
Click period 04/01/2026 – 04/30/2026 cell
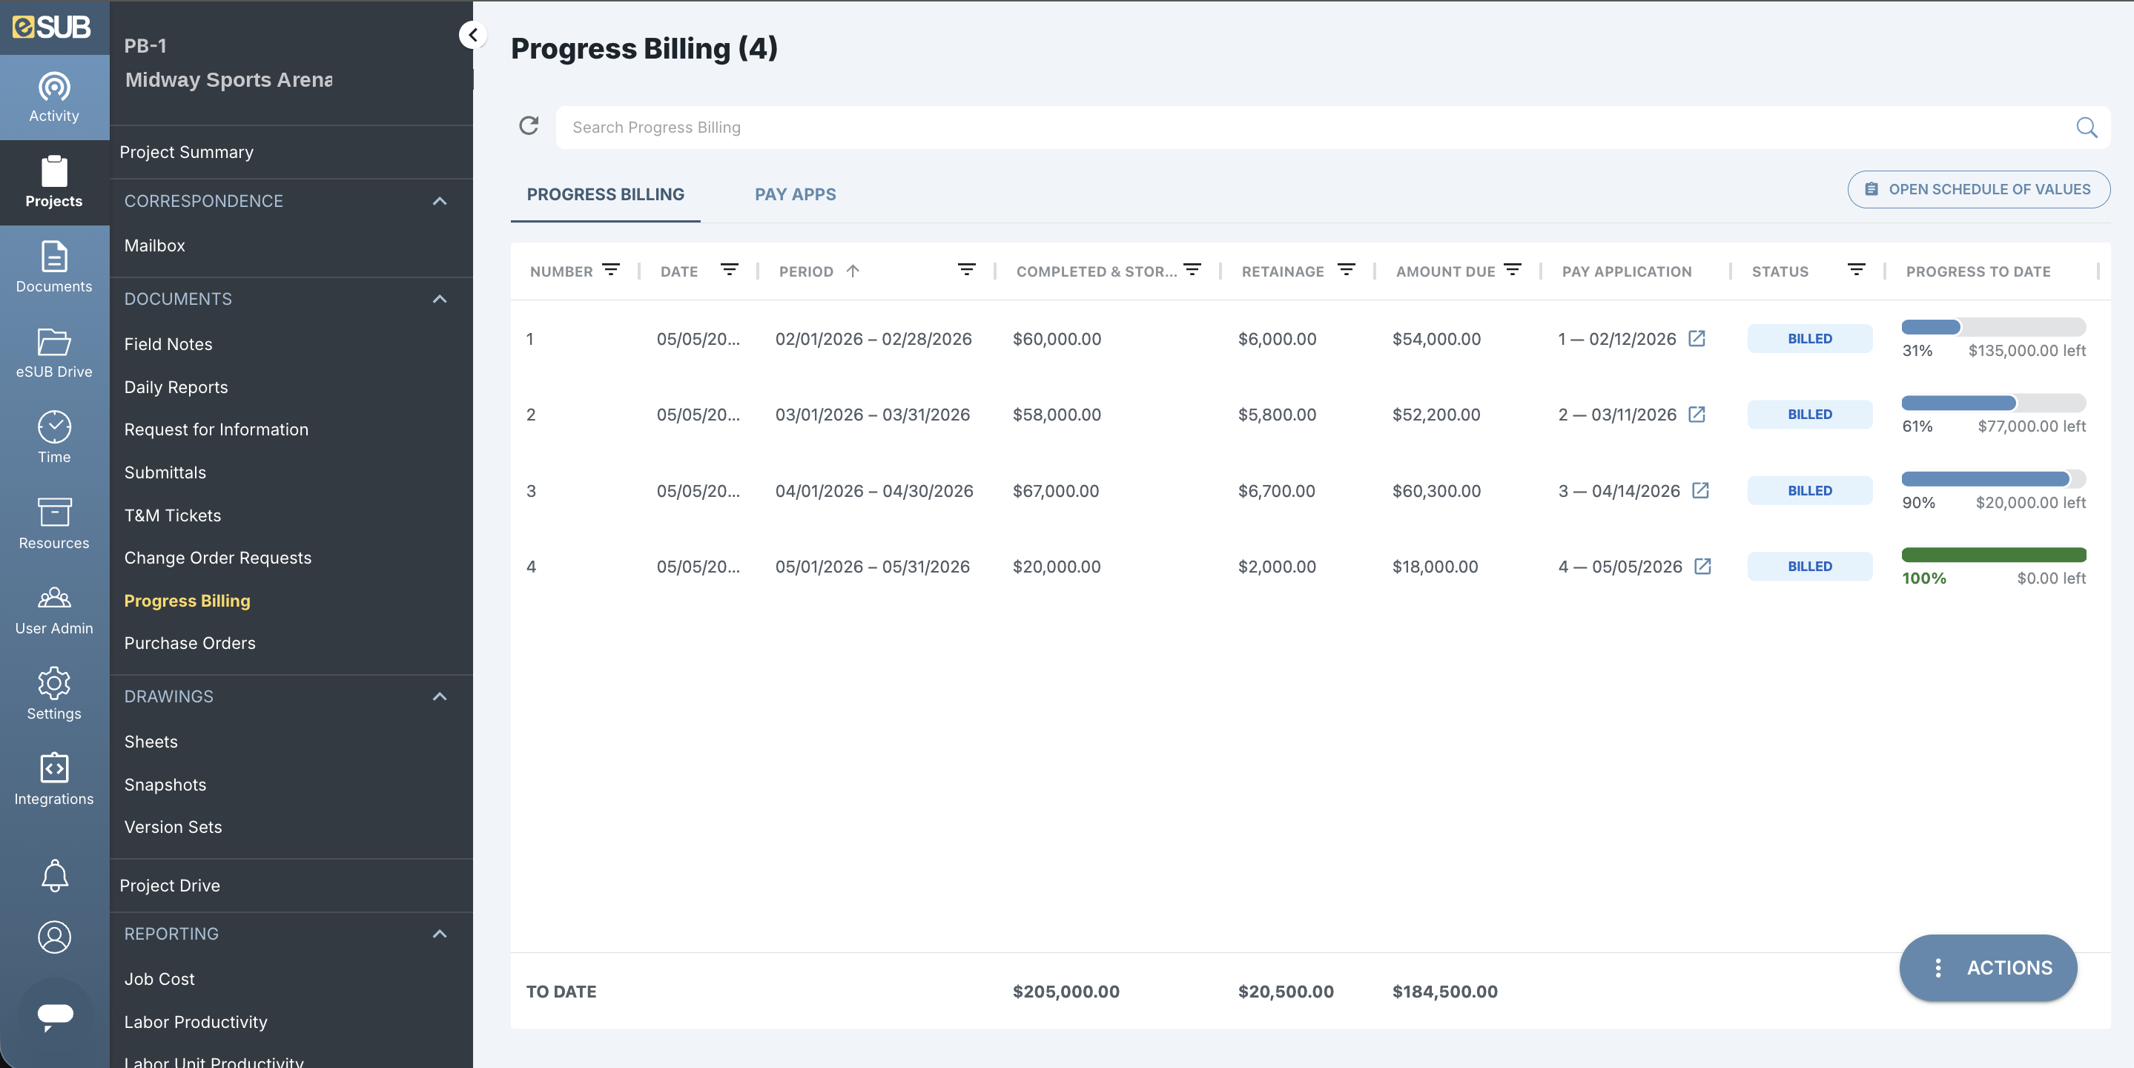[874, 490]
